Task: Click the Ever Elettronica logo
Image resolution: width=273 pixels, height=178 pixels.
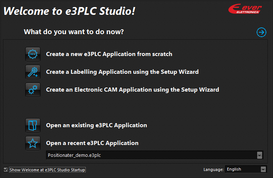Action: (x=245, y=9)
